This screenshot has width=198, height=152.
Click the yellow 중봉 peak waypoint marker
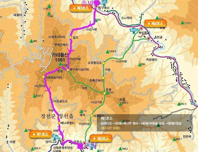[104, 93]
